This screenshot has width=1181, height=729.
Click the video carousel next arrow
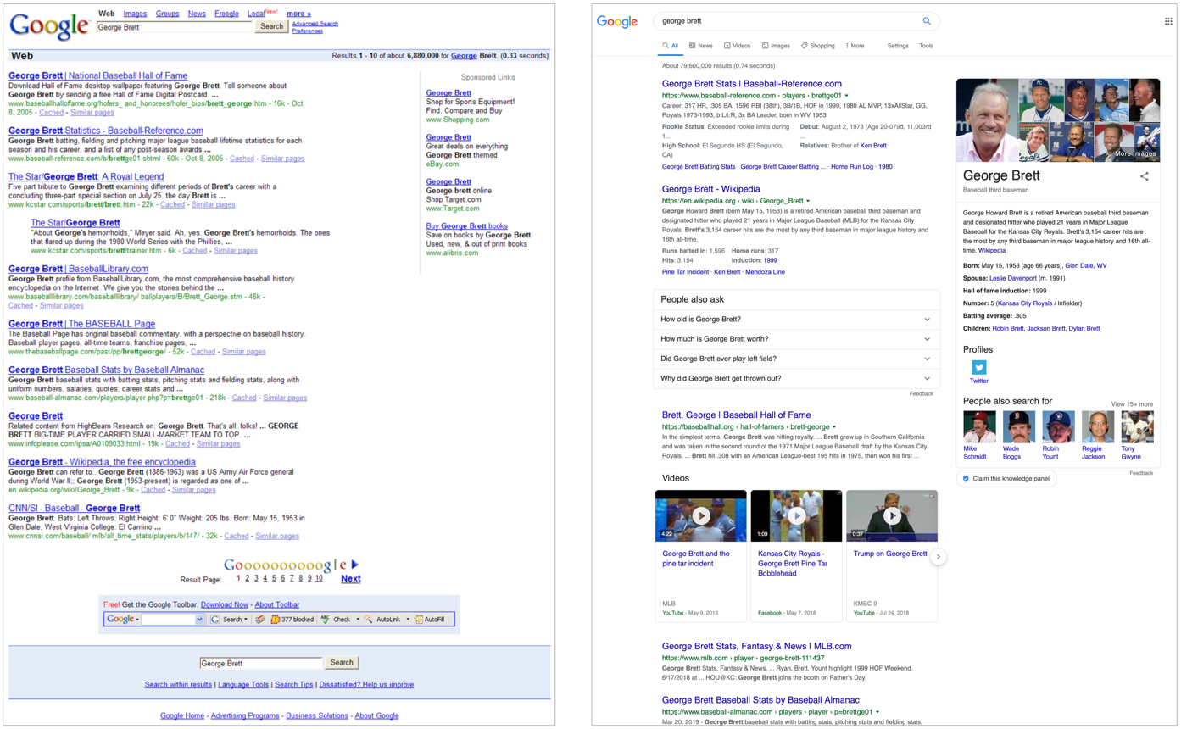938,557
